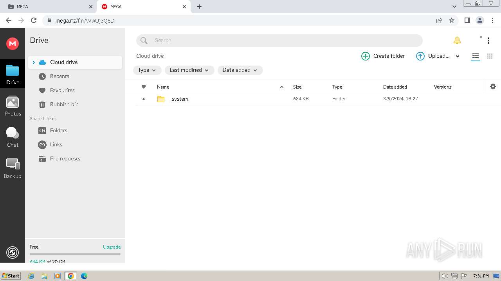Open shared Links
501x281 pixels.
click(56, 144)
